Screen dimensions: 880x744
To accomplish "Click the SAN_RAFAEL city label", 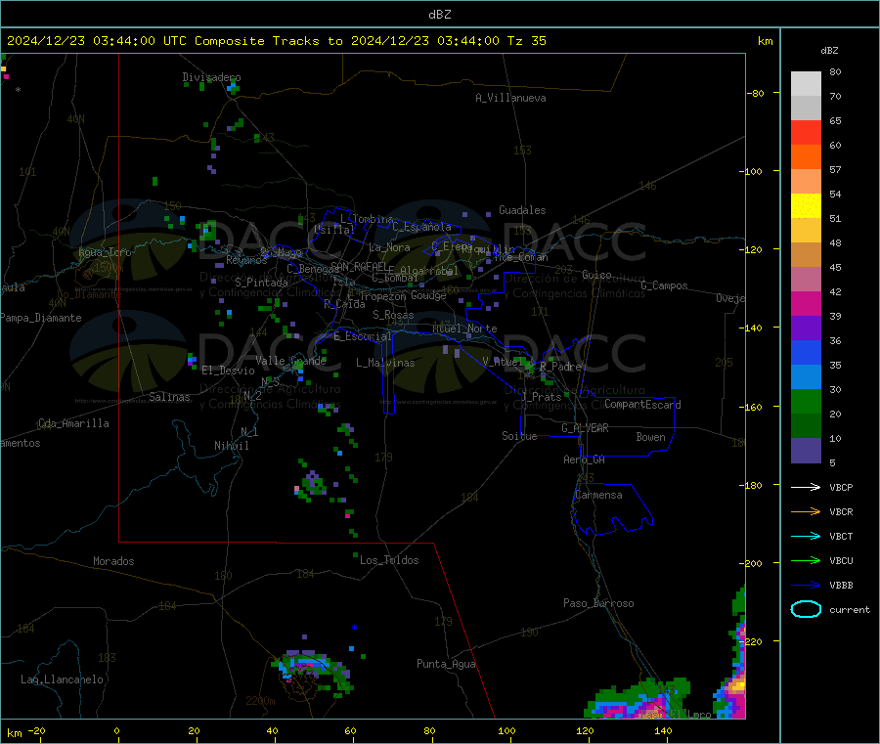I will click(x=359, y=266).
